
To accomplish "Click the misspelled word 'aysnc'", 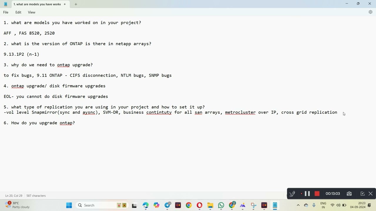I will tap(89, 112).
